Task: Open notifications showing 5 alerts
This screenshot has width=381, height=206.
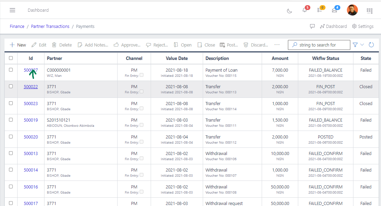Action: pos(304,10)
